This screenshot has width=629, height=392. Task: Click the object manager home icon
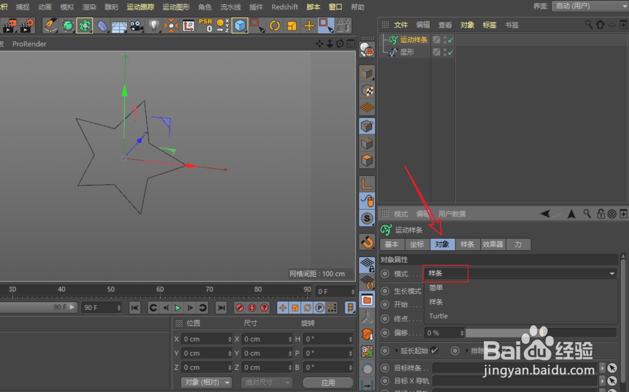tap(600, 25)
